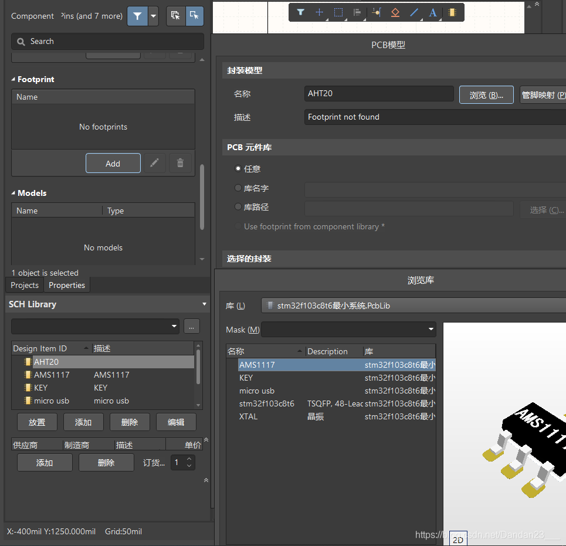Select the 库名字 radio button
Image resolution: width=566 pixels, height=546 pixels.
tap(238, 189)
